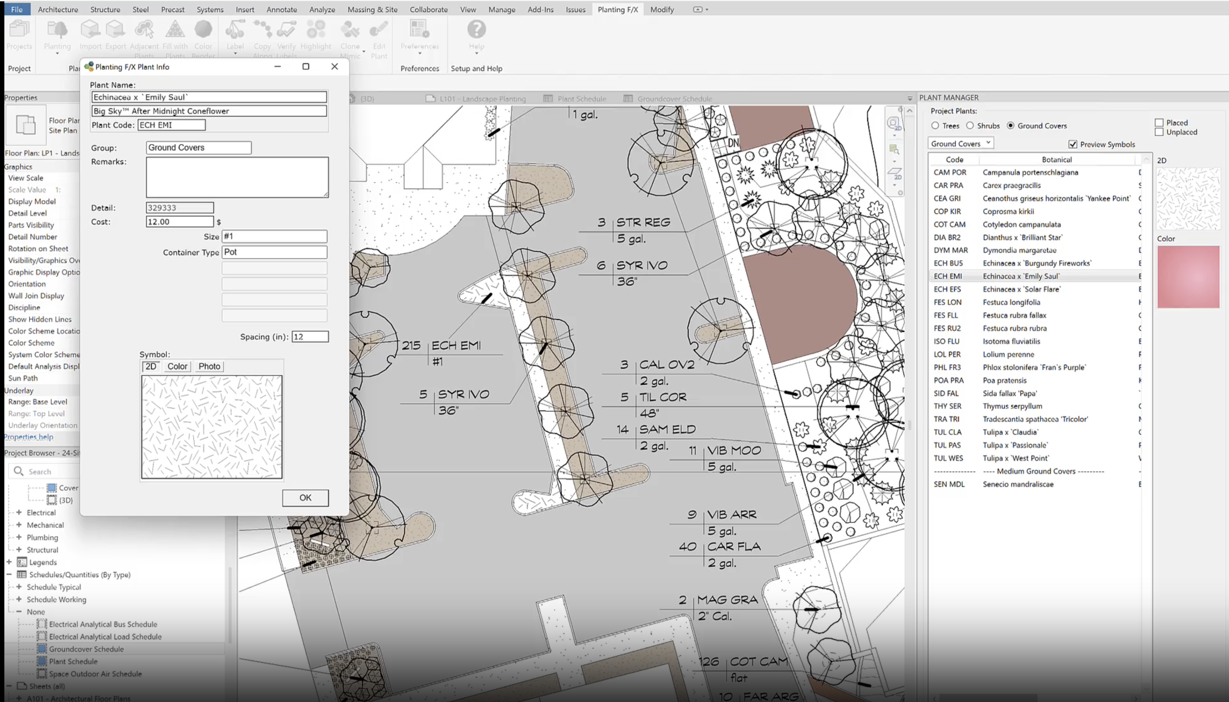Check the Unplaced checkbox
Image resolution: width=1229 pixels, height=702 pixels.
coord(1159,132)
